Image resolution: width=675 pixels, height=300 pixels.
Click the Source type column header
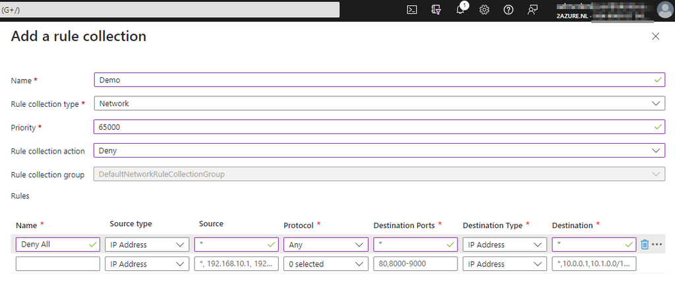pos(131,224)
